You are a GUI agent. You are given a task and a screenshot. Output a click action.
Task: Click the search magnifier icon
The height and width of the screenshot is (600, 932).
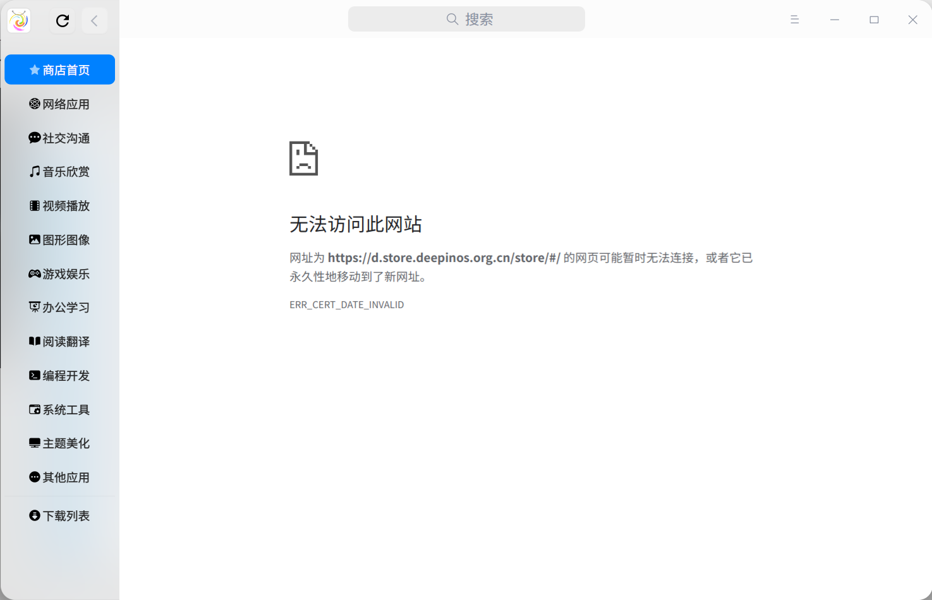coord(452,19)
